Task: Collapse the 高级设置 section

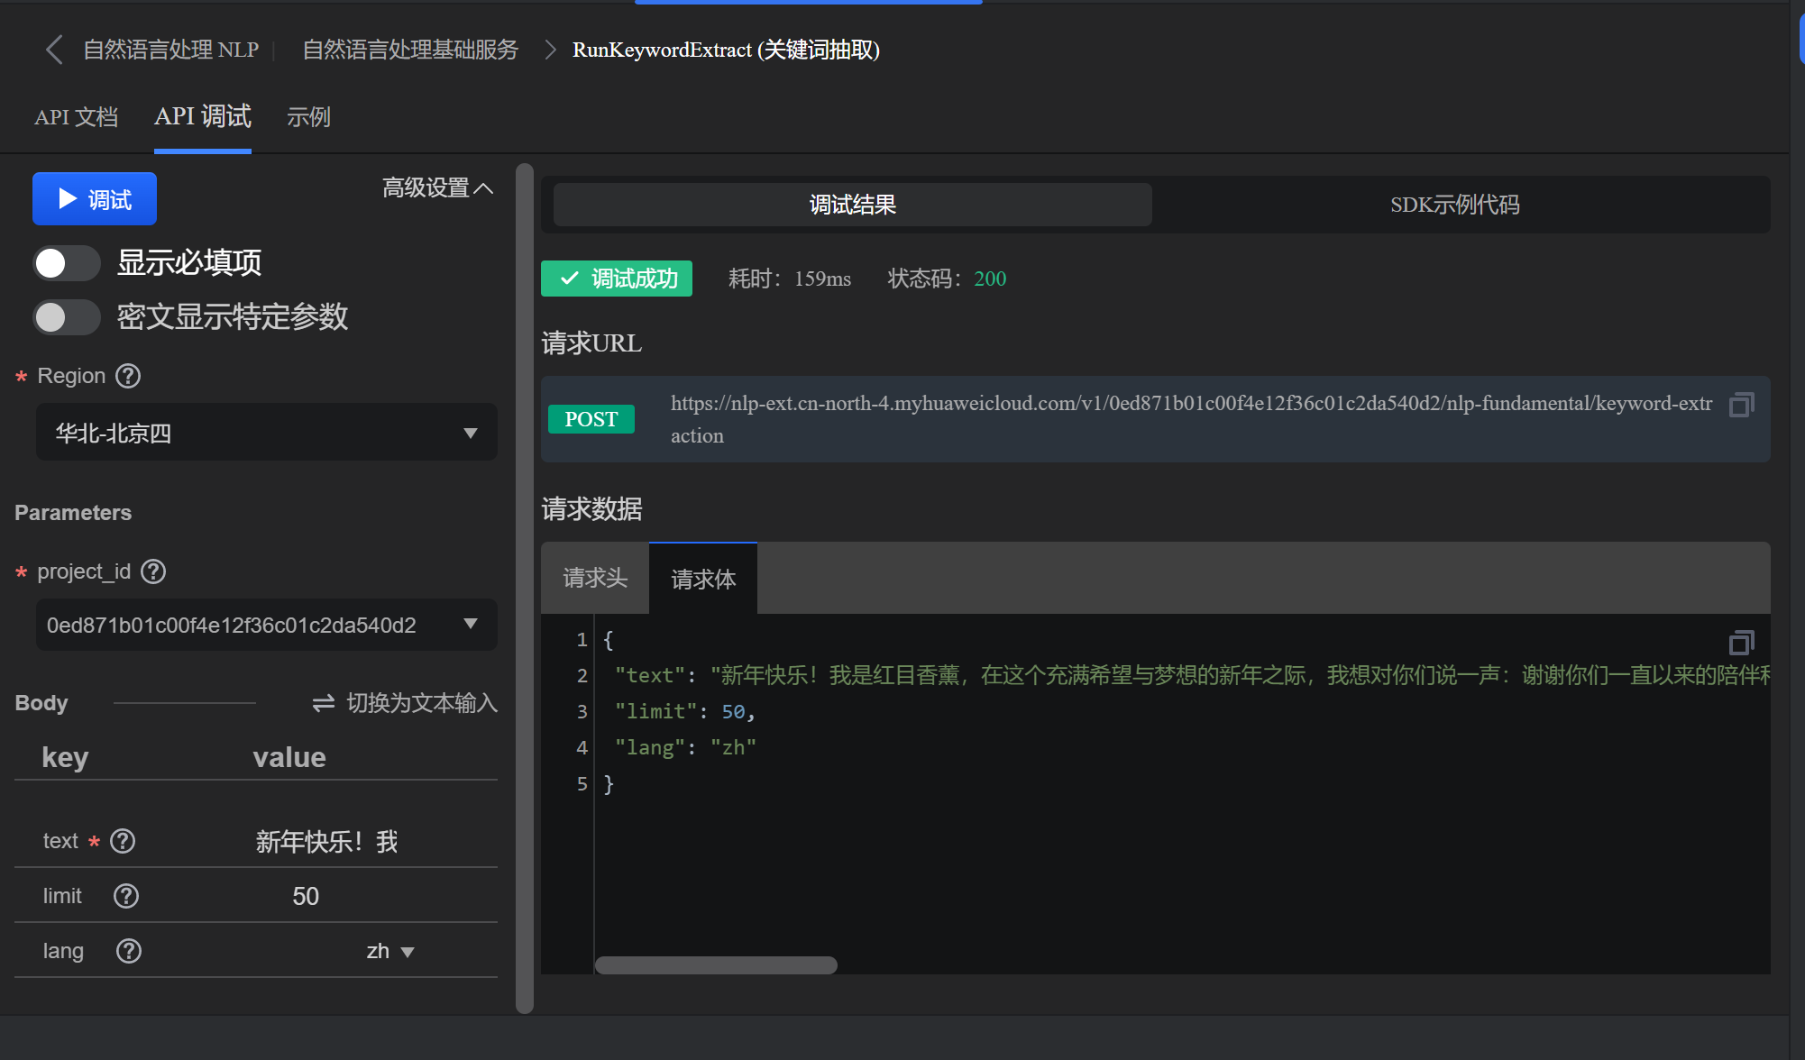Action: pyautogui.click(x=438, y=188)
